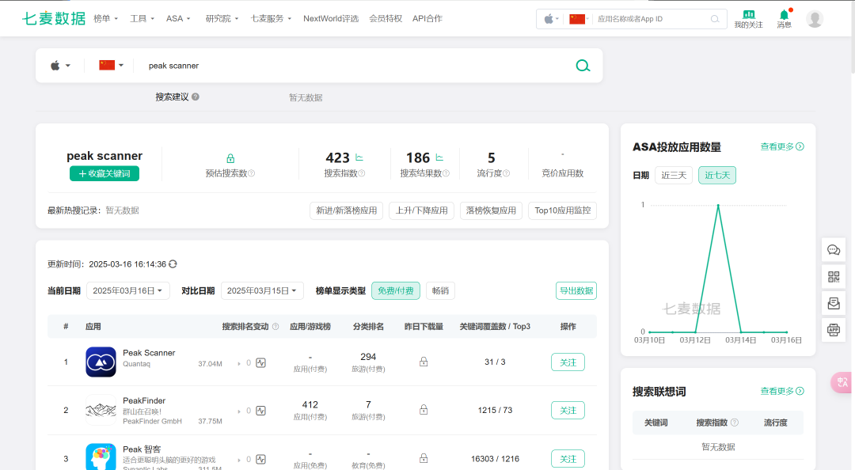The height and width of the screenshot is (470, 855).
Task: Open platform dropdown in main search bar
Action: pyautogui.click(x=60, y=66)
